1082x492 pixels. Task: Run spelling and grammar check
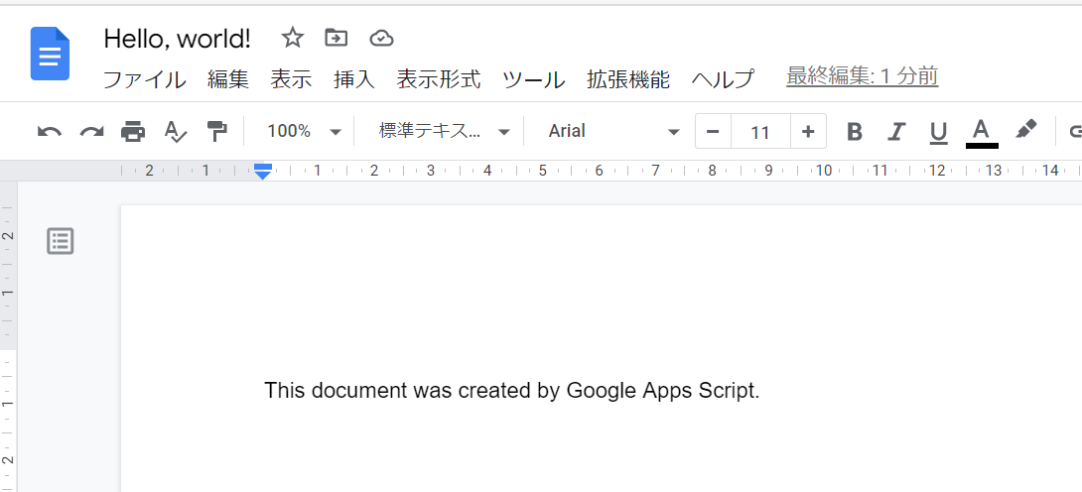[x=176, y=131]
